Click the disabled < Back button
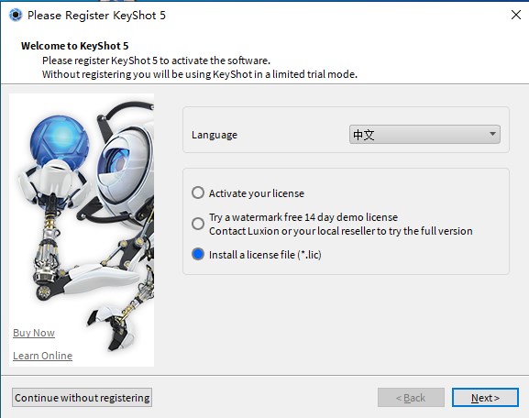The width and height of the screenshot is (529, 418). [411, 398]
